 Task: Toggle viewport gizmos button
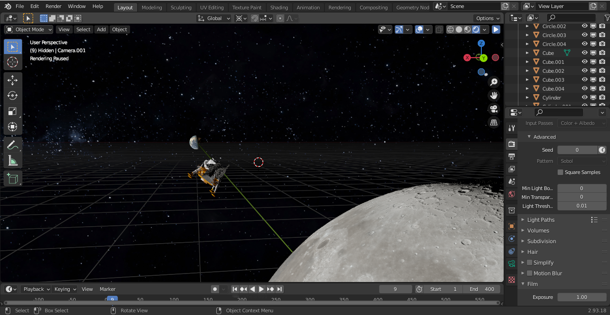(x=399, y=29)
